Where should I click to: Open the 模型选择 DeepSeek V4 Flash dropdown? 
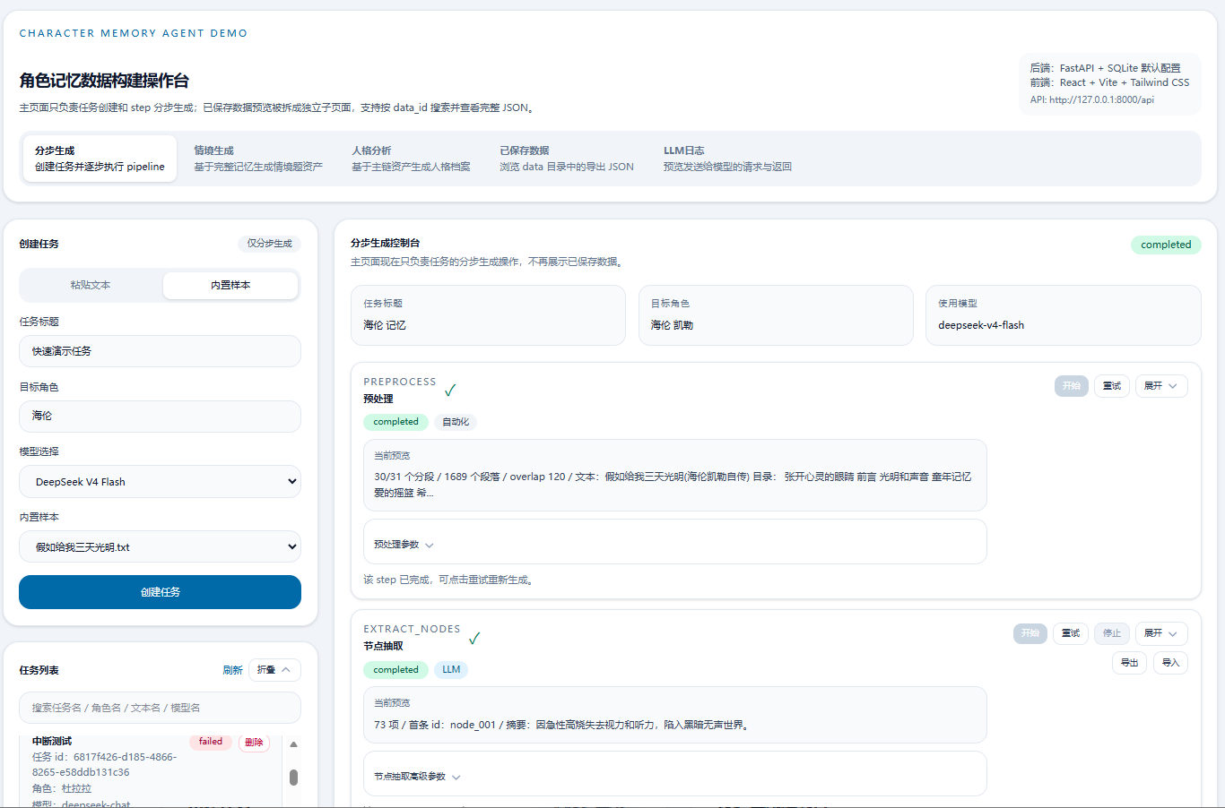[x=160, y=481]
